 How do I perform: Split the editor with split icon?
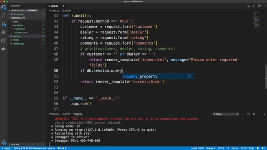(x=259, y=6)
